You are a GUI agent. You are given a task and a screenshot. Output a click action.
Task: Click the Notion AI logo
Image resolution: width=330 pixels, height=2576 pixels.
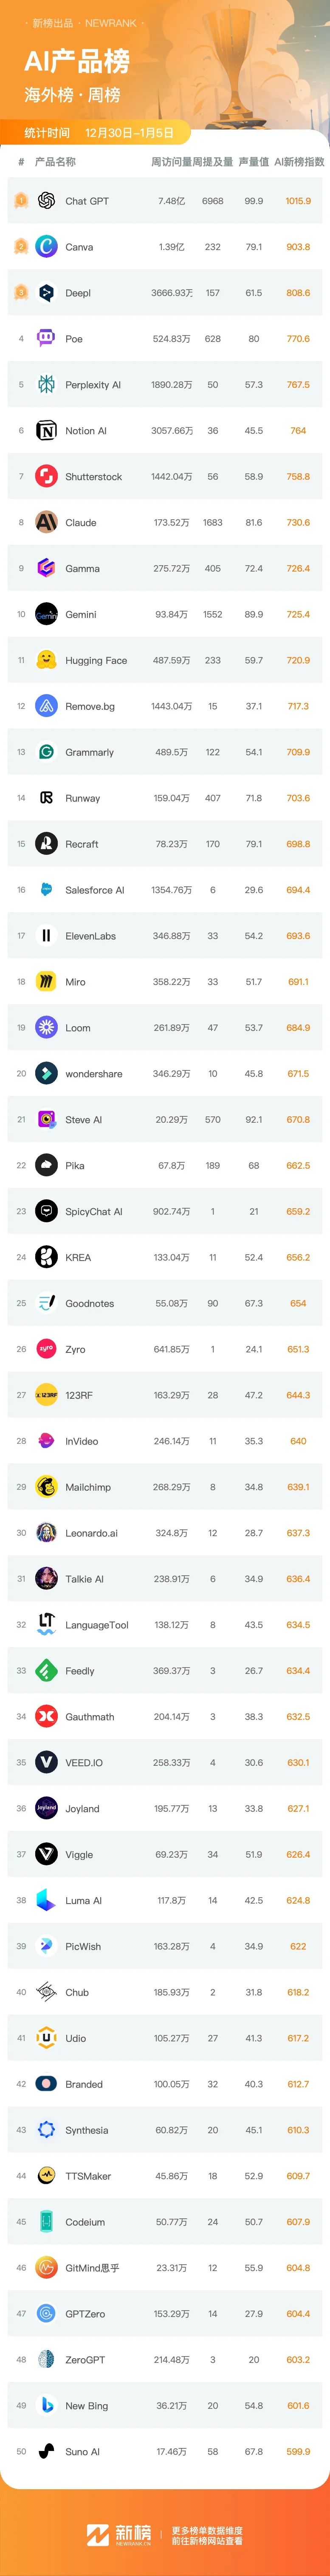(46, 431)
